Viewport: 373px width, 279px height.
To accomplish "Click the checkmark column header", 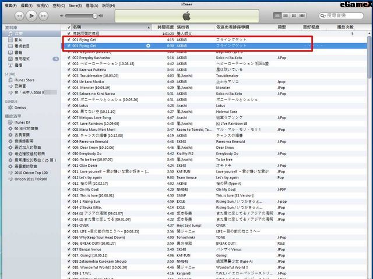I will coord(69,27).
